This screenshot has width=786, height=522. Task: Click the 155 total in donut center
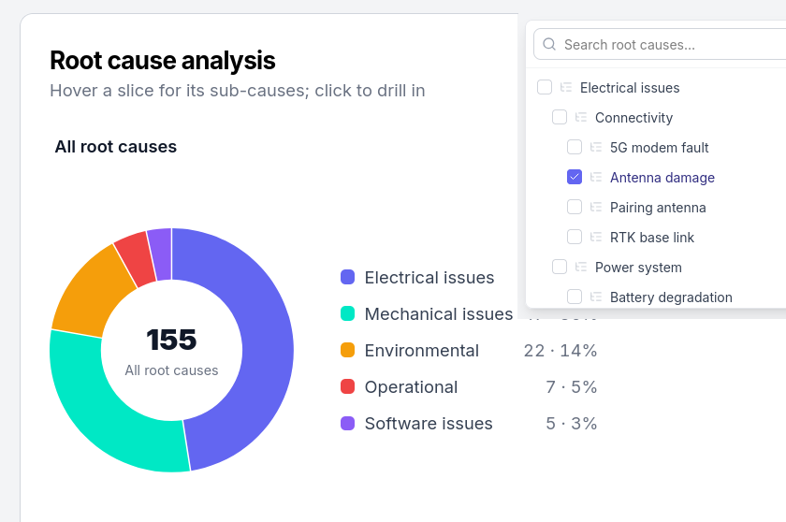pos(171,340)
